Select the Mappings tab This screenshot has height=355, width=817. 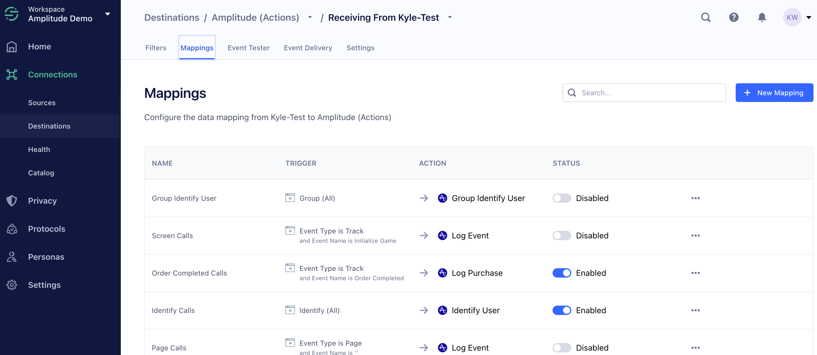197,48
